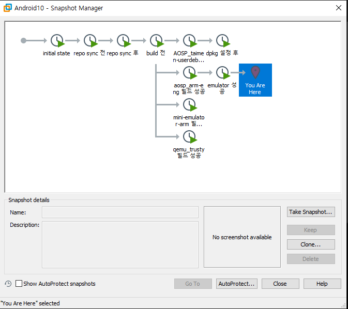Open the Help button
Image resolution: width=348 pixels, height=309 pixels.
coord(322,284)
